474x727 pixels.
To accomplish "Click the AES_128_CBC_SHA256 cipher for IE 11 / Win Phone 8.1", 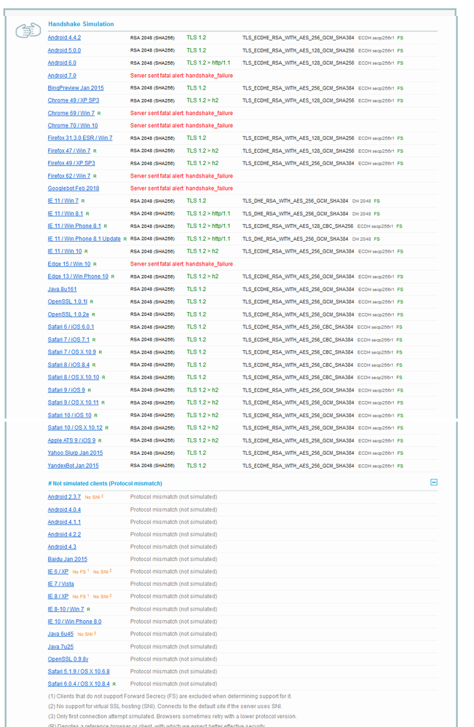I will click(x=298, y=226).
